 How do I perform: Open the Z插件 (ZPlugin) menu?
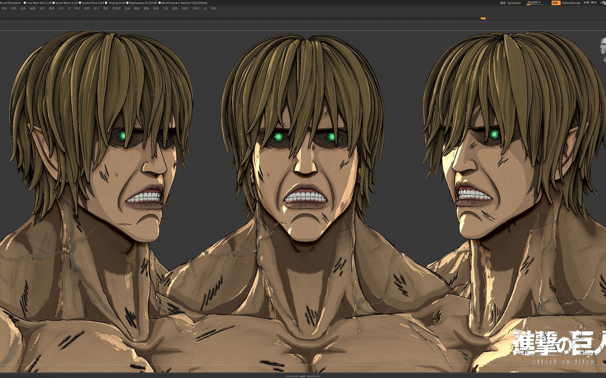click(185, 8)
